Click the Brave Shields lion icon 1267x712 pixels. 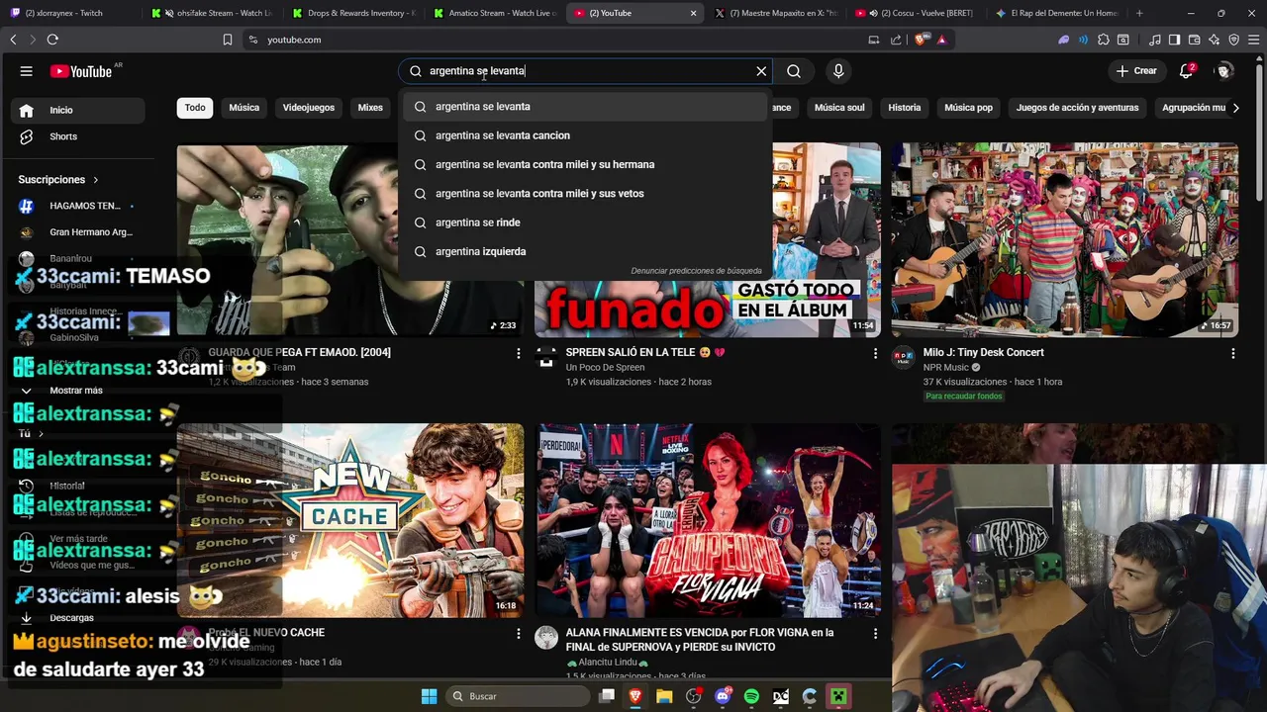point(921,40)
